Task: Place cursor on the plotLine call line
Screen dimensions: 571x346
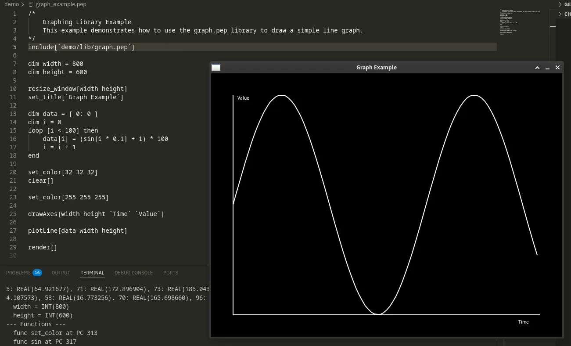Action: pyautogui.click(x=77, y=231)
